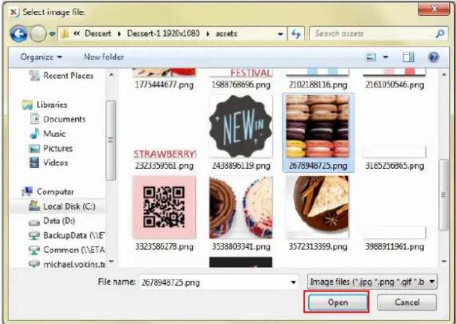Image resolution: width=456 pixels, height=324 pixels.
Task: Click the refresh folder icon
Action: 296,34
